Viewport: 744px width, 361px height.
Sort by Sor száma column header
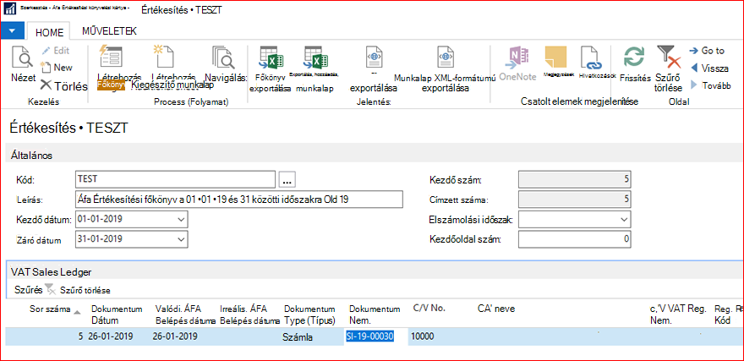click(50, 309)
